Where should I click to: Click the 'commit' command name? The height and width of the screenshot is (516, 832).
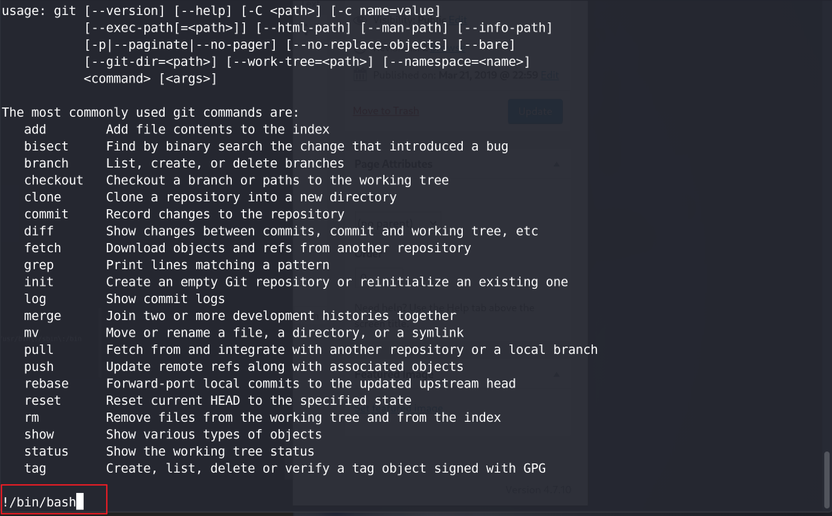coord(46,214)
